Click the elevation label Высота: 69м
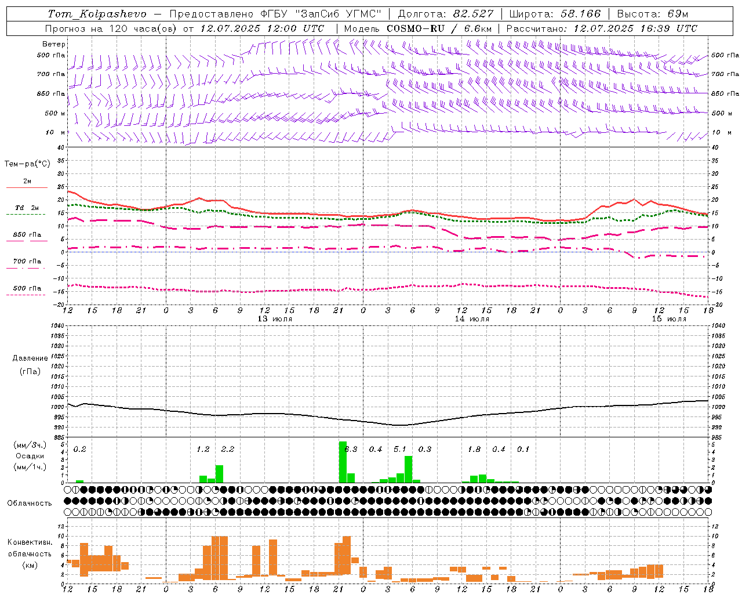742x594 pixels. tap(653, 14)
